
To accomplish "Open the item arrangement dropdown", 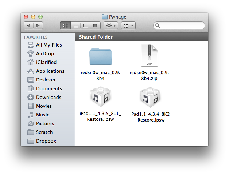I will [128, 25].
